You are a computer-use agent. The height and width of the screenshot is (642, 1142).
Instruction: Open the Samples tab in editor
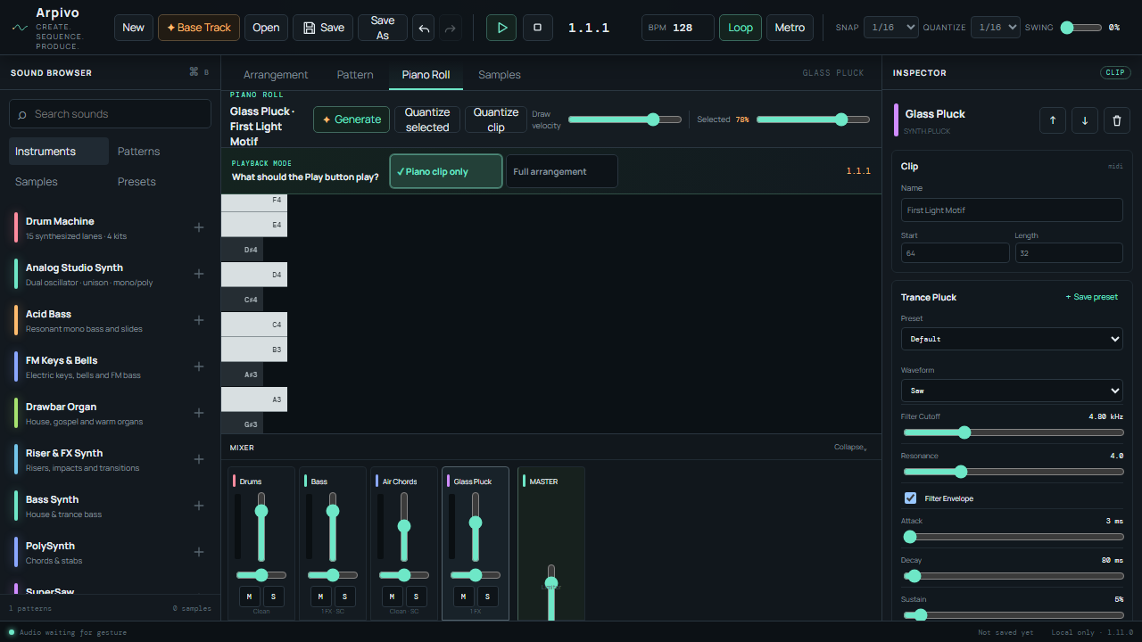pos(500,75)
